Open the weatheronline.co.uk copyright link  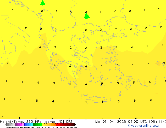click(144, 126)
